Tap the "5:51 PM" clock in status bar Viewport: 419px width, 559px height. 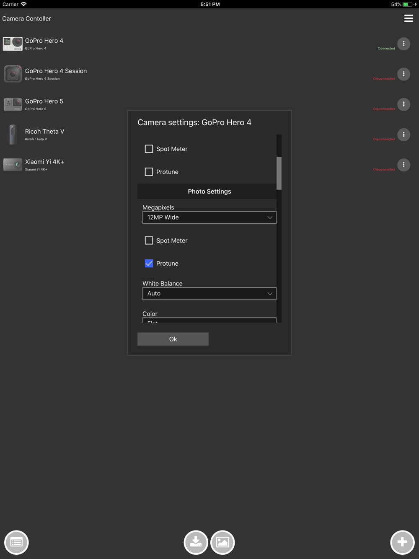(210, 4)
